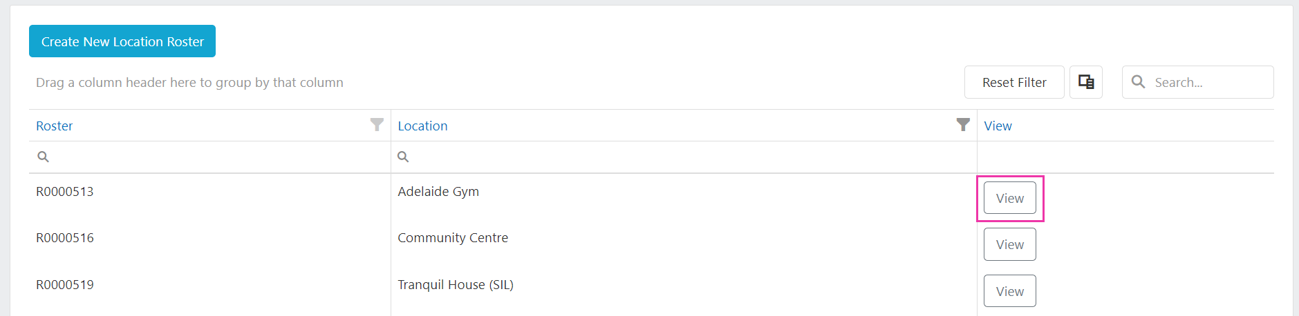
Task: Click the group-by column drop area
Action: [x=189, y=82]
